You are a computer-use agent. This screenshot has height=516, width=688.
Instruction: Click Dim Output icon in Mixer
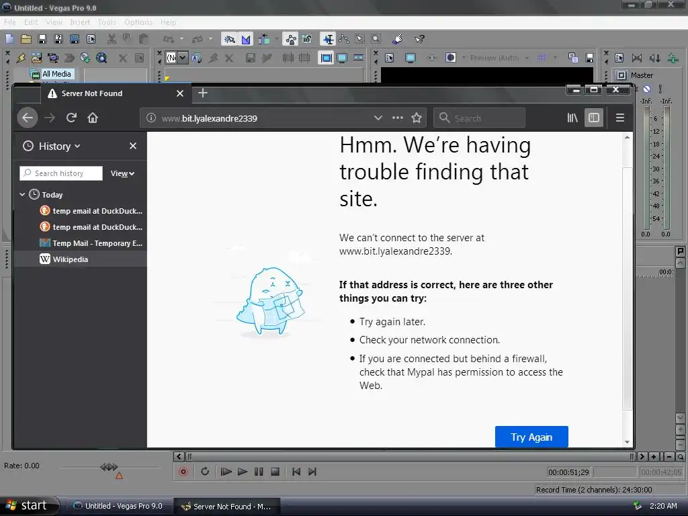[x=654, y=58]
